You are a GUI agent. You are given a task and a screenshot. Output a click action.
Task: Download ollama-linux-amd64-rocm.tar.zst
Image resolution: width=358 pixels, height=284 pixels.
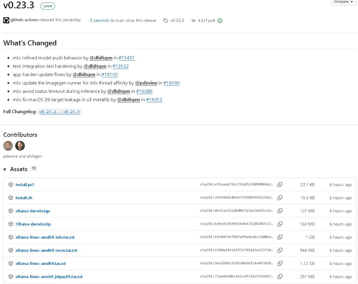pyautogui.click(x=46, y=250)
